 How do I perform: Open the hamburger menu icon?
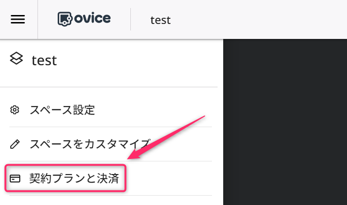(x=18, y=19)
